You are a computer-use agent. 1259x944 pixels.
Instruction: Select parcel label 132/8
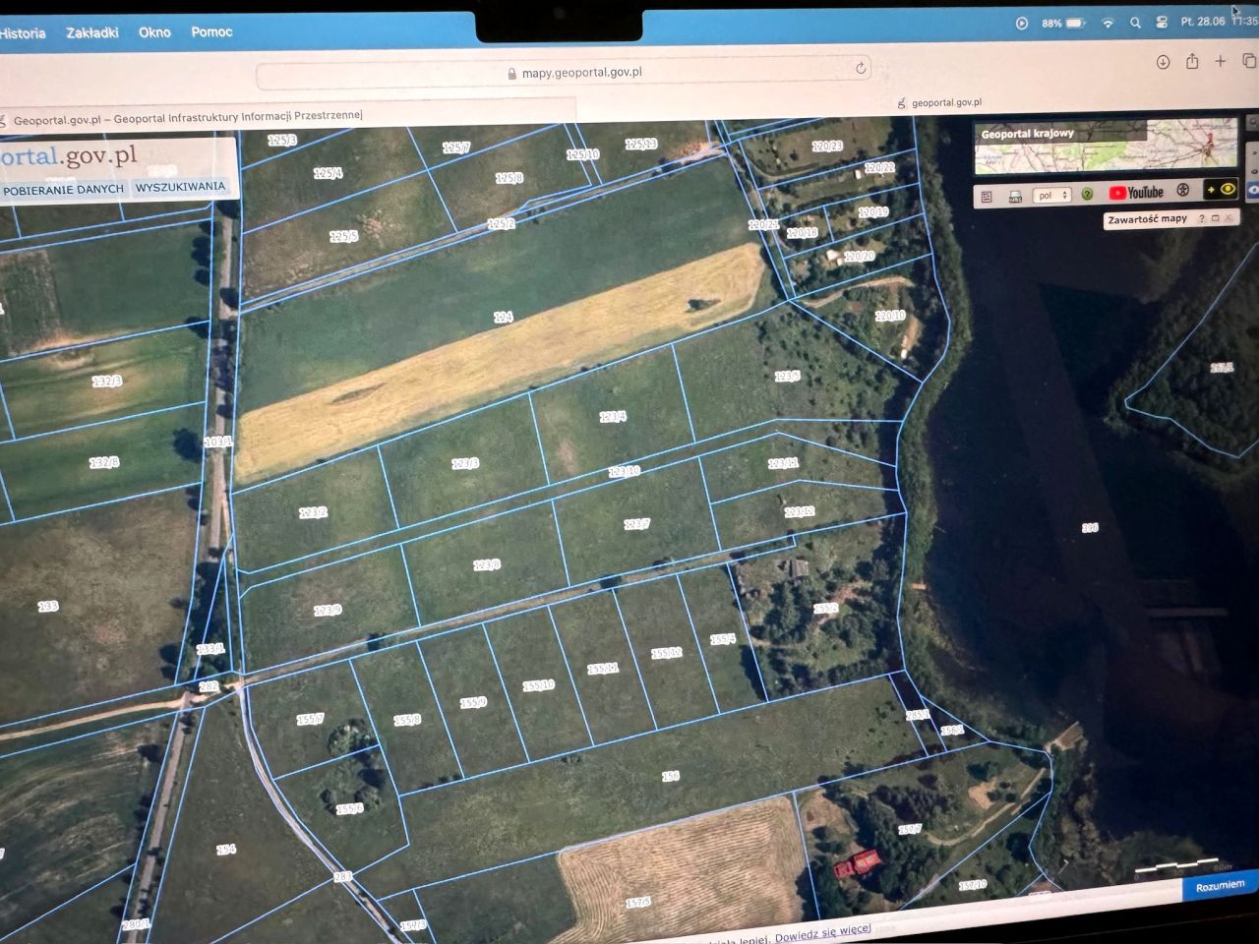(x=104, y=462)
